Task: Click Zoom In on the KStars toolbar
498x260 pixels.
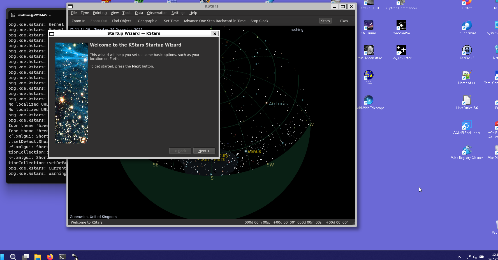Action: tap(78, 21)
